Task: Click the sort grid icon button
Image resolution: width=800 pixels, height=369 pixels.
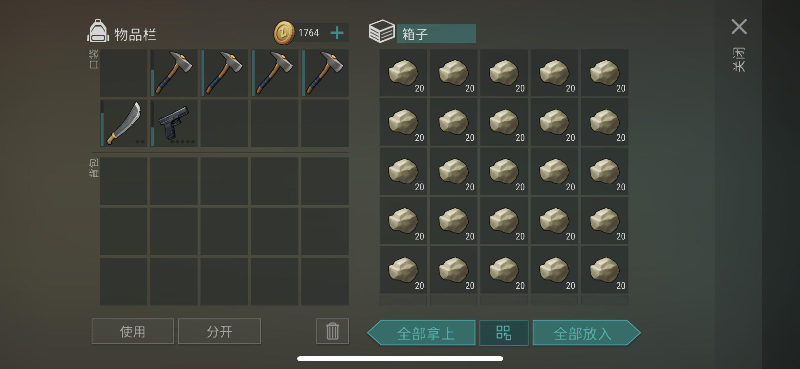Action: (x=504, y=333)
